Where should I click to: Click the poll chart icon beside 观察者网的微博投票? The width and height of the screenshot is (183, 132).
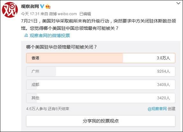26,35
